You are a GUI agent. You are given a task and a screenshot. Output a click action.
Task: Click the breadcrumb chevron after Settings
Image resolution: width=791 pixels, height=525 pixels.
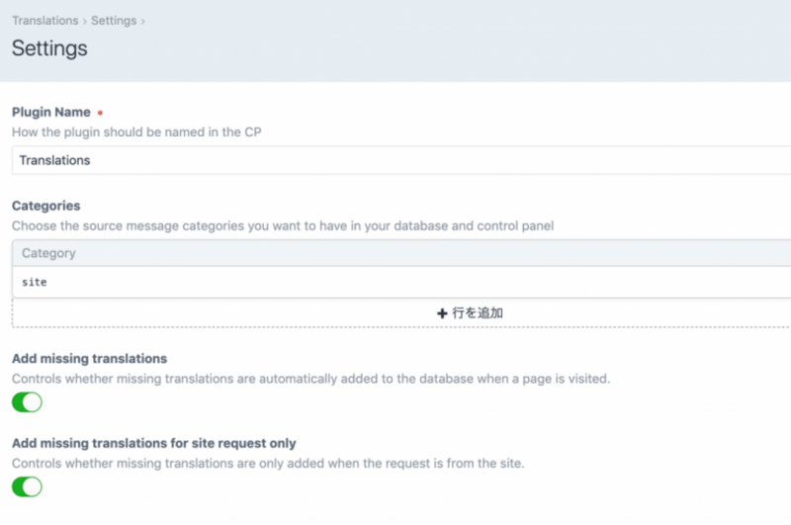[142, 21]
